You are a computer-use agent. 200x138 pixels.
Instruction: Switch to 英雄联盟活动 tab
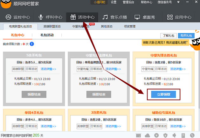(52, 26)
